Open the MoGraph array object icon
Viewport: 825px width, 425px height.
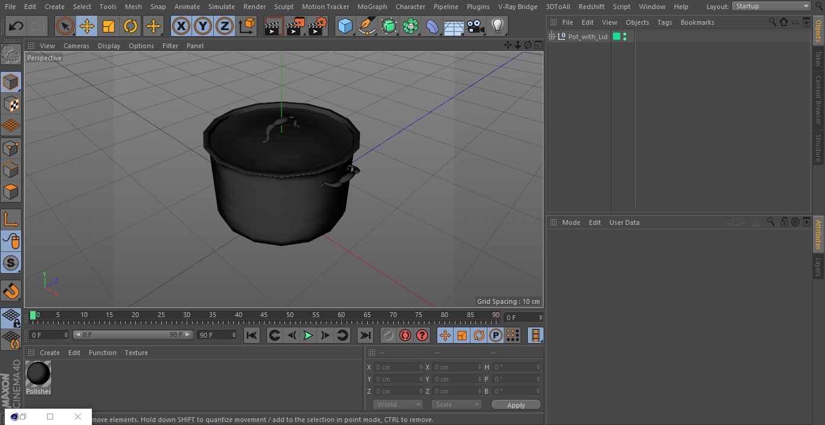tap(411, 27)
